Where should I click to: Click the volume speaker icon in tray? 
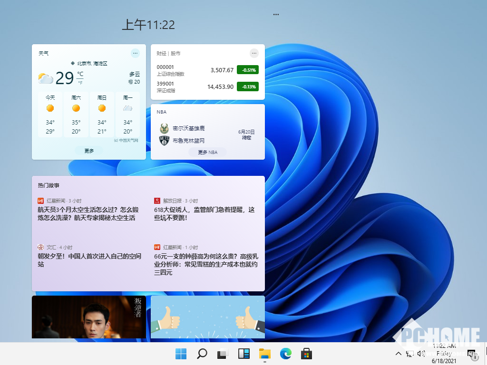click(x=420, y=354)
